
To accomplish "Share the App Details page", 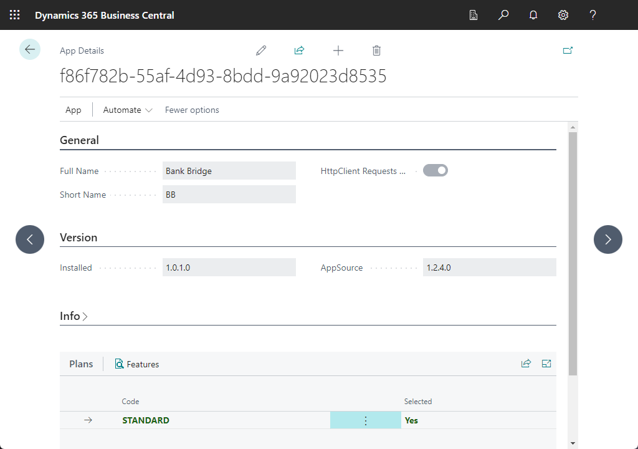I will (x=299, y=51).
